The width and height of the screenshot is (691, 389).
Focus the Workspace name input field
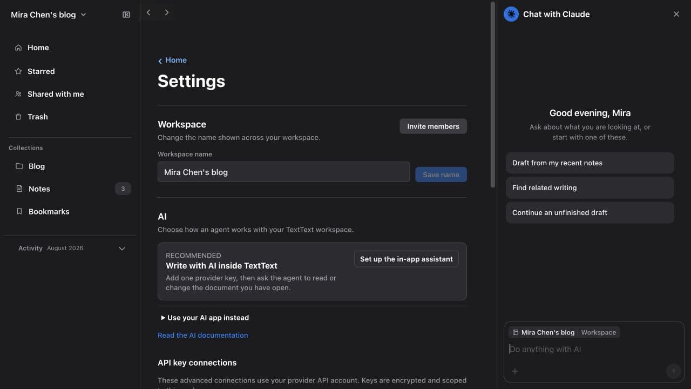[x=284, y=172]
